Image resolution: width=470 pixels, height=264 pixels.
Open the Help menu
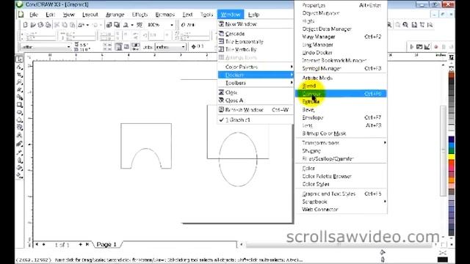coord(253,15)
